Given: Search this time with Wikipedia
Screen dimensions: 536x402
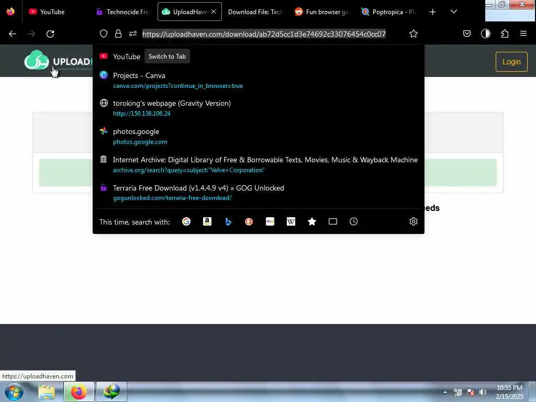Looking at the screenshot, I should click(291, 221).
